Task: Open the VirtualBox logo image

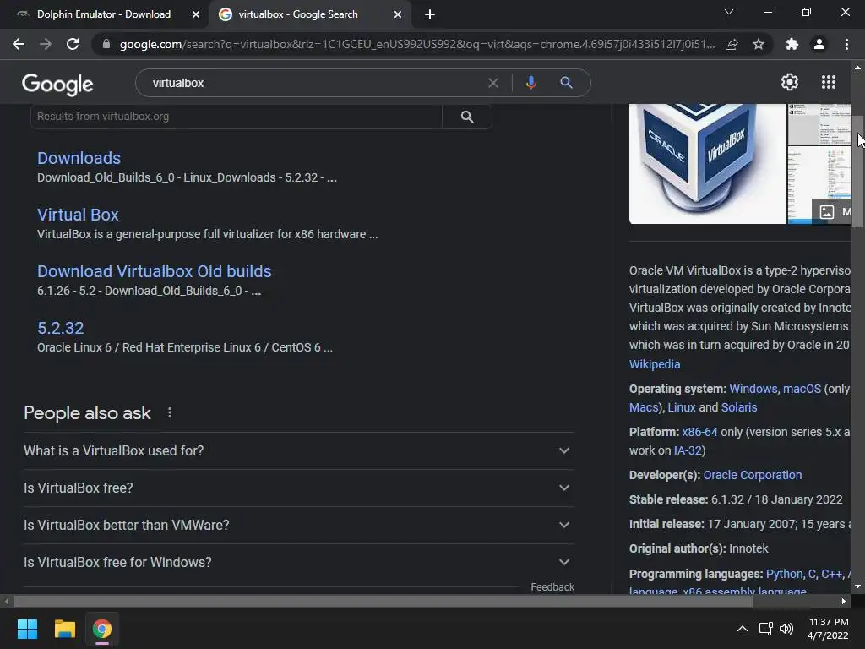Action: [x=708, y=164]
